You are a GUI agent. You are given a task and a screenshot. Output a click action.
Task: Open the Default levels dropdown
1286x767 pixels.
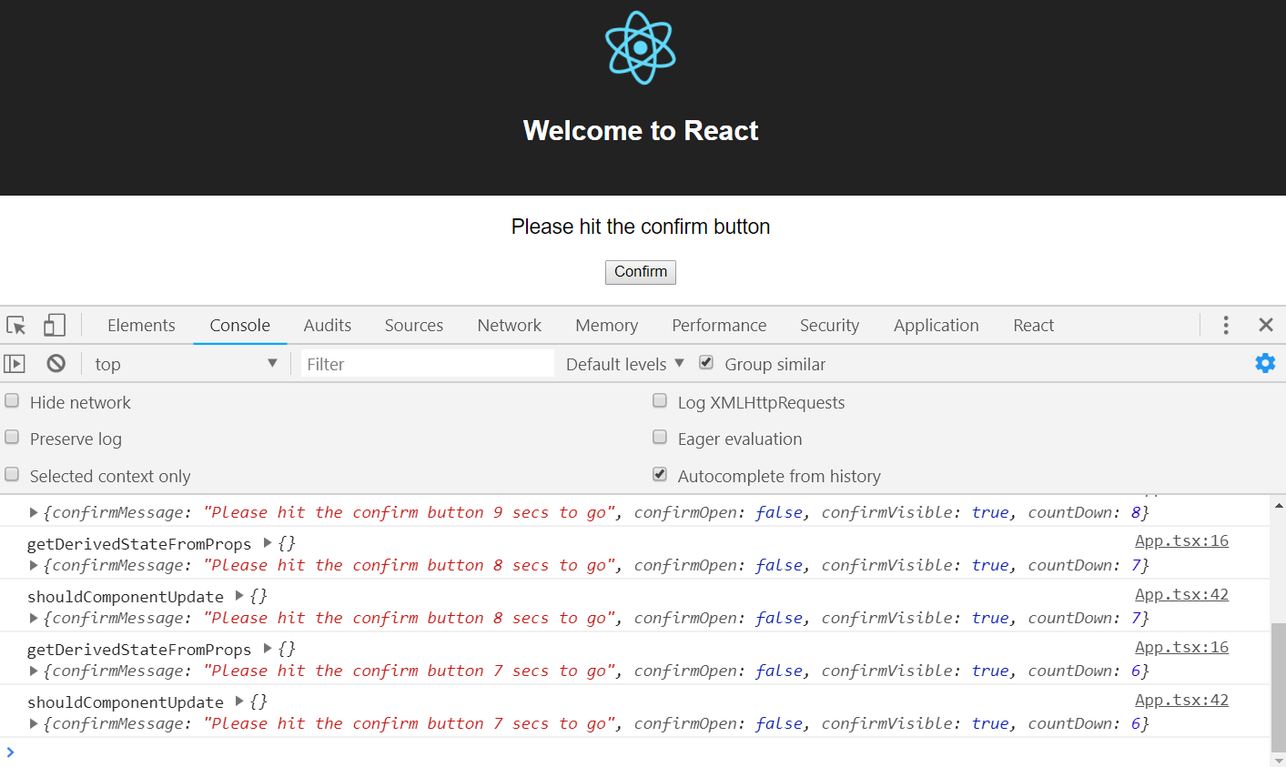point(624,364)
